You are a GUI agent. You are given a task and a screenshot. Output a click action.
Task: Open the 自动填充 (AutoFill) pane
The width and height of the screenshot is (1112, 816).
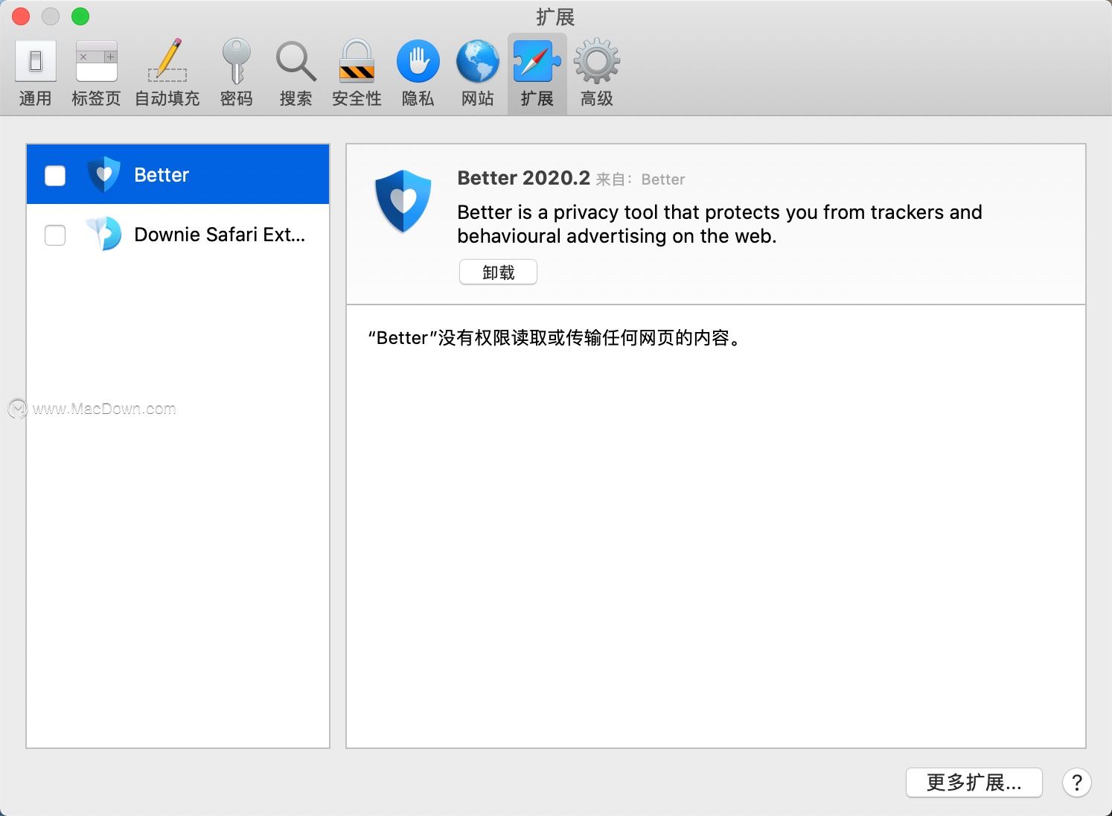[167, 74]
